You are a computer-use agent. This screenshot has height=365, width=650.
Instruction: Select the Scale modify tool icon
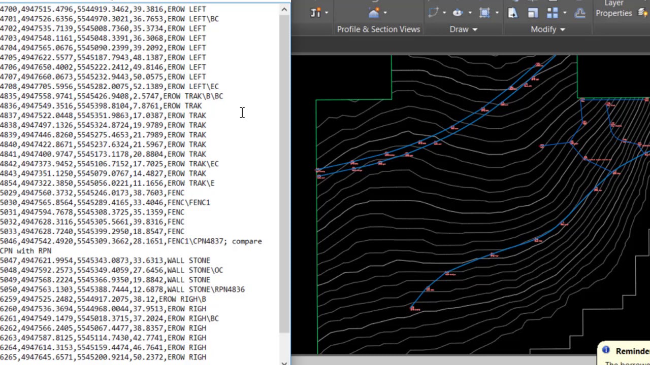click(533, 13)
